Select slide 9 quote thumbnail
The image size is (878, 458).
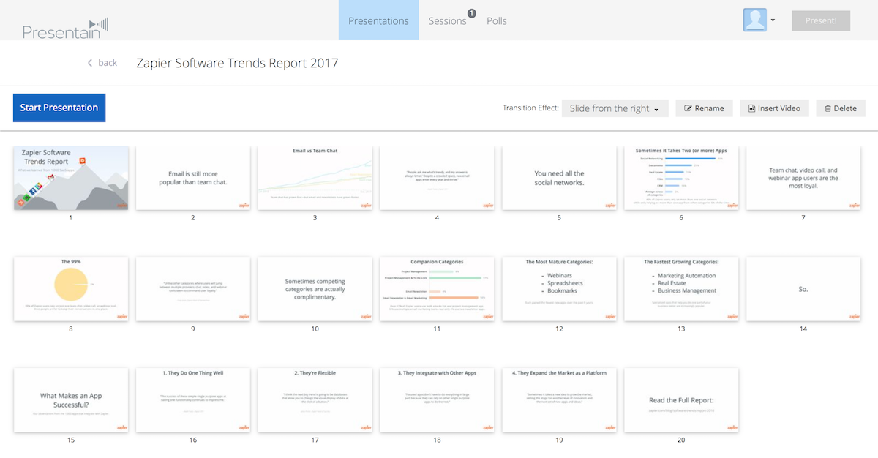coord(193,289)
